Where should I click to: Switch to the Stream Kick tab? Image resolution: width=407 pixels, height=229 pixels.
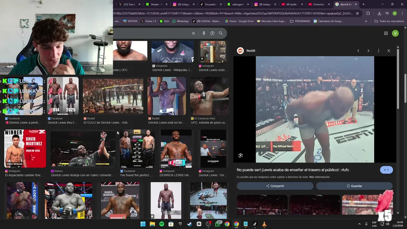(156, 4)
